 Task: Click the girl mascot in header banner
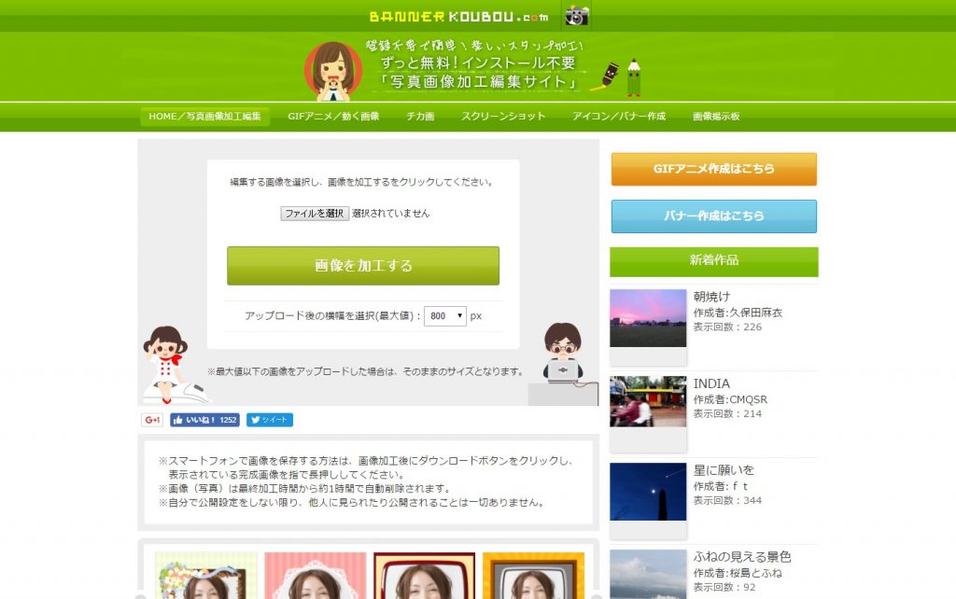[332, 71]
